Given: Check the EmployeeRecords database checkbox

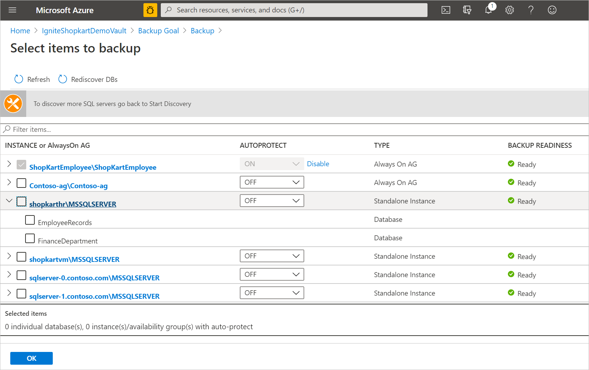Looking at the screenshot, I should click(x=30, y=220).
